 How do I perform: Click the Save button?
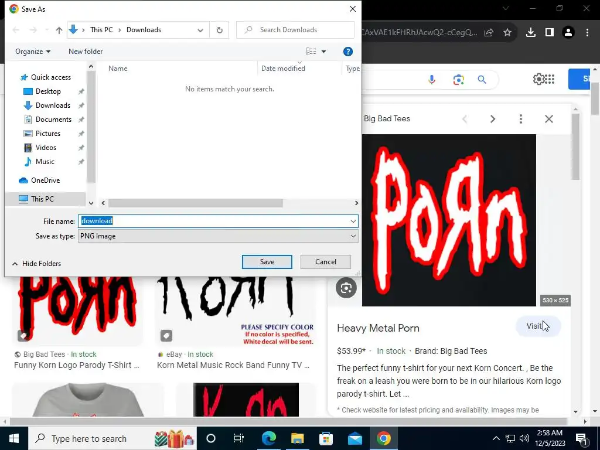[x=267, y=262]
